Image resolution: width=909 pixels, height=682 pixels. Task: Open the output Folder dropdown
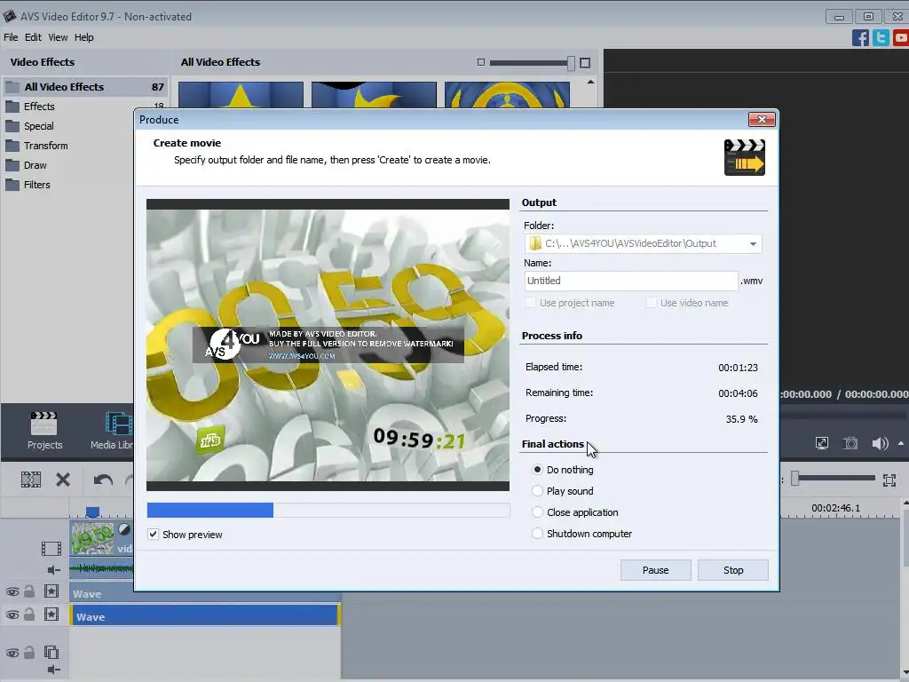[x=753, y=243]
